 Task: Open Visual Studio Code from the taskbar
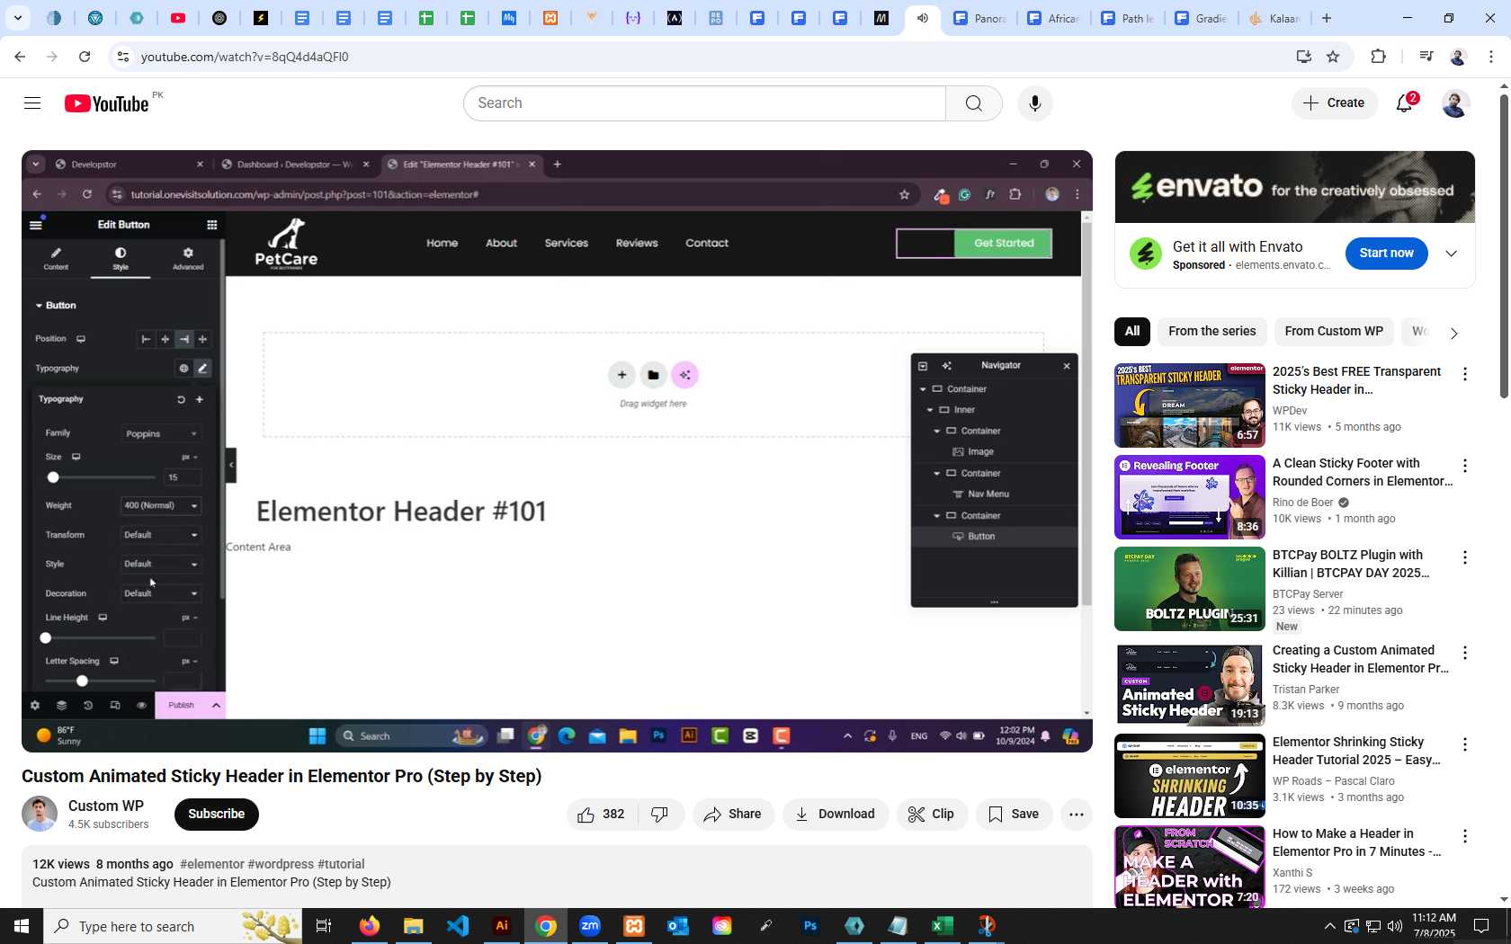[458, 926]
